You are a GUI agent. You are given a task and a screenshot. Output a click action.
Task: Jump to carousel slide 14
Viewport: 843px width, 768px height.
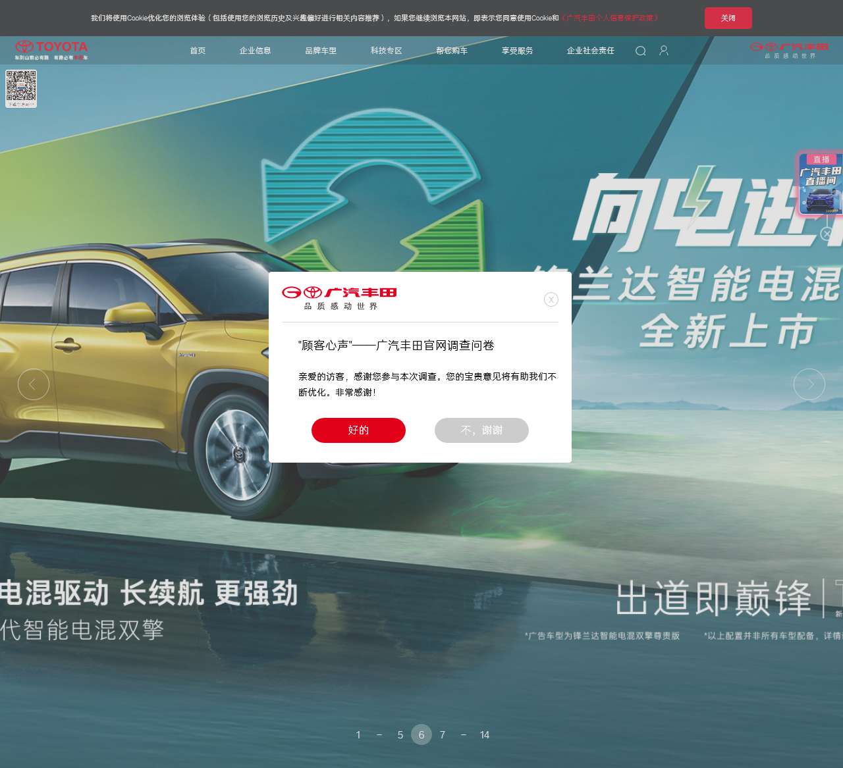point(485,734)
